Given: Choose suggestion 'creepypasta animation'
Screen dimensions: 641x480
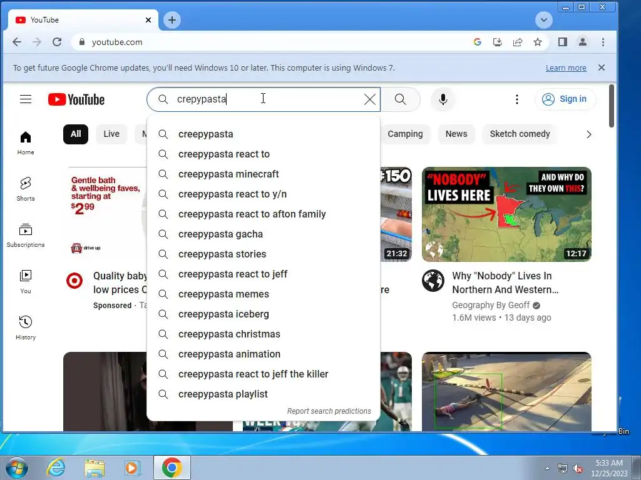Looking at the screenshot, I should point(264,354).
